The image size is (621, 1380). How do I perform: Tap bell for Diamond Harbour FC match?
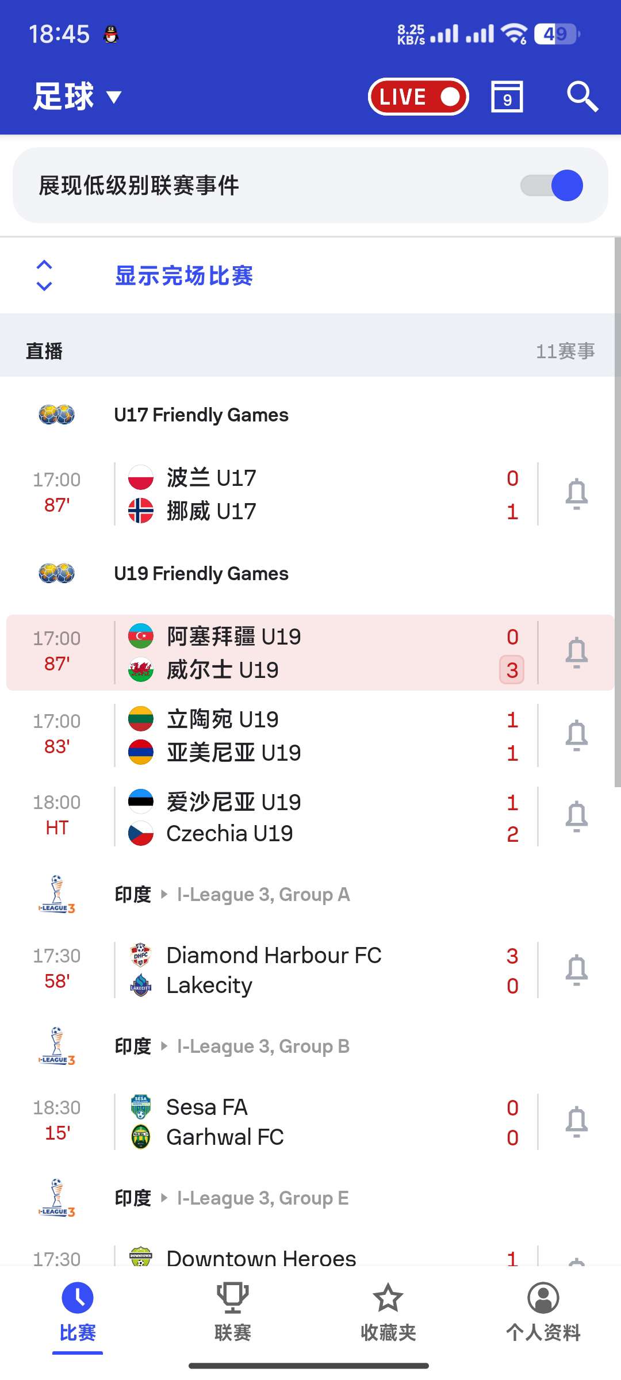point(577,971)
